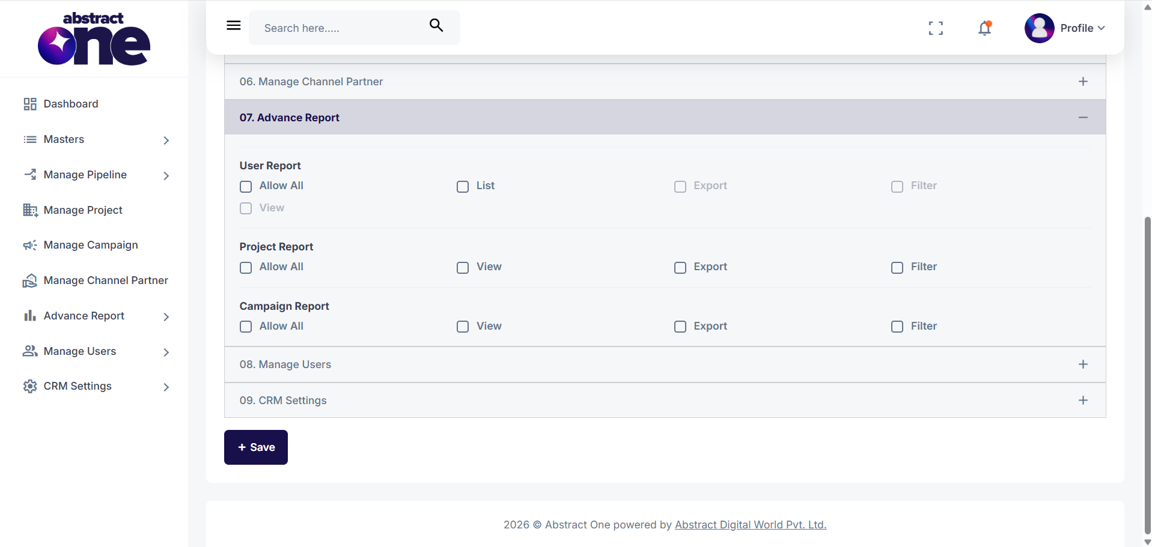
Task: Check Export under Campaign Report
Action: (x=680, y=327)
